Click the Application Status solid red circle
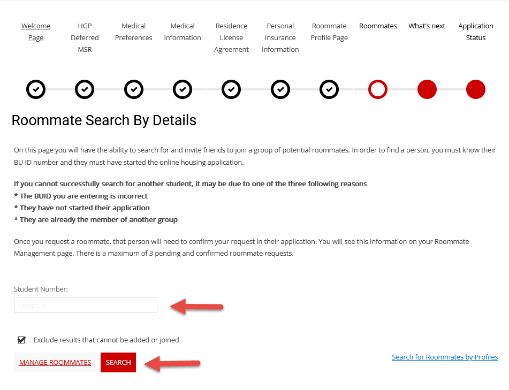Viewport: 509px width, 390px height. (476, 89)
